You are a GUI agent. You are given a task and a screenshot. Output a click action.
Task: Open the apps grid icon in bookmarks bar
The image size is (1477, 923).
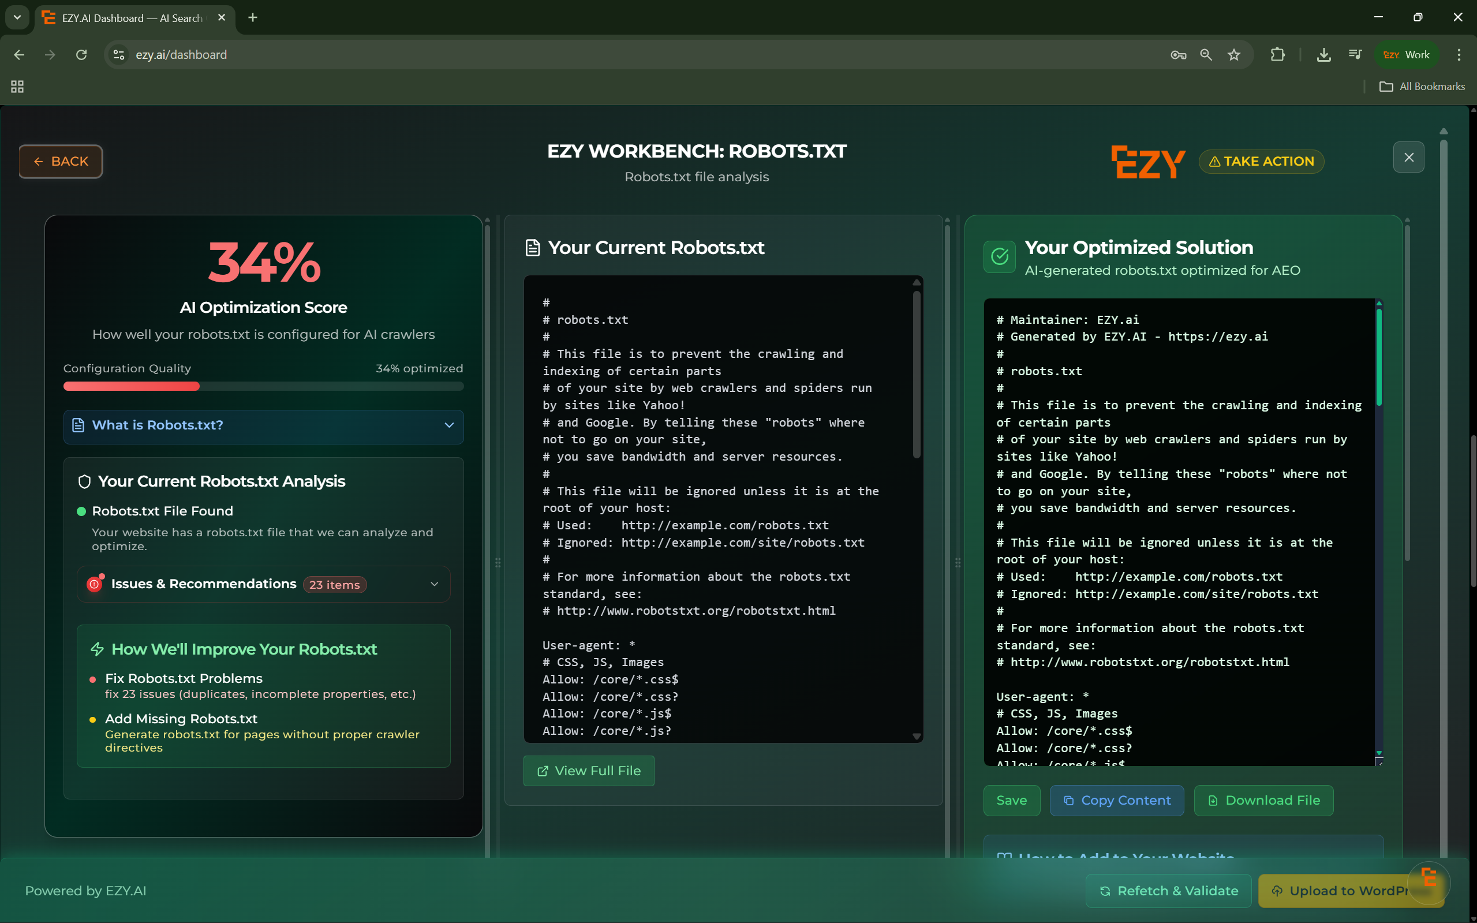point(17,87)
